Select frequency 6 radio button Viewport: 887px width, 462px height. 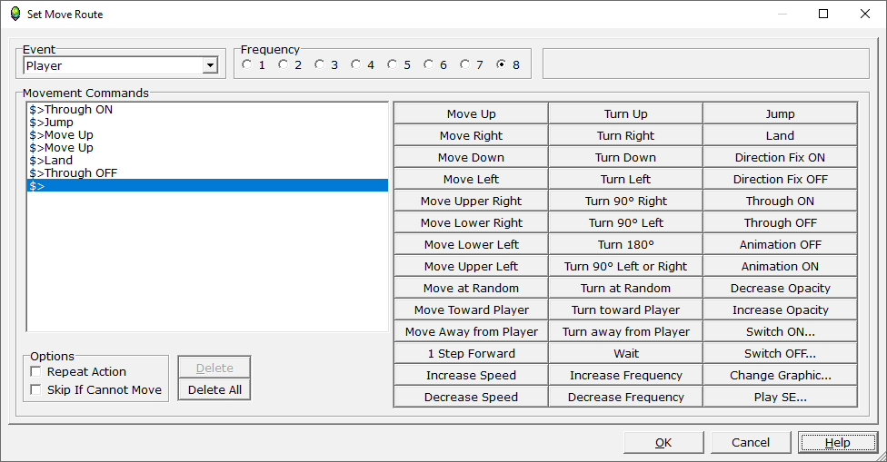[428, 64]
